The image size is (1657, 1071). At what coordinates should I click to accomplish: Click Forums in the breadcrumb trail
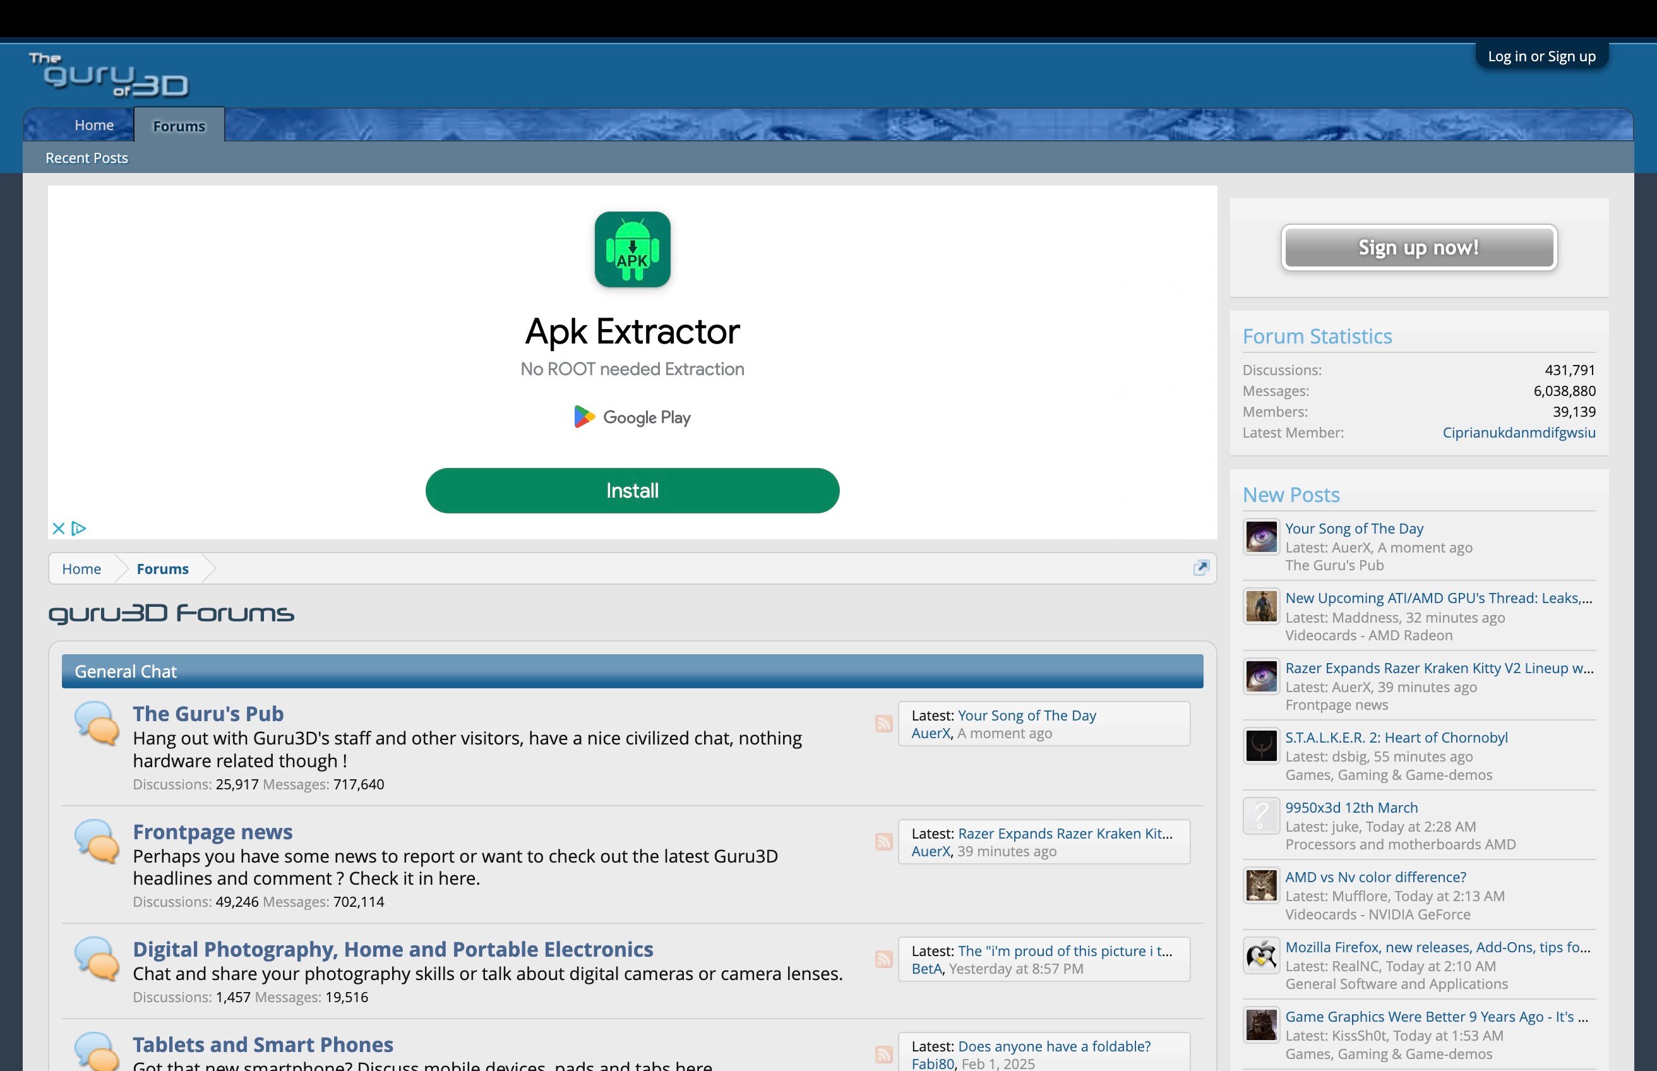point(163,569)
